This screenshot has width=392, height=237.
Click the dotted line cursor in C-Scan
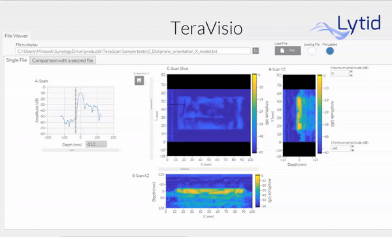tap(176, 104)
